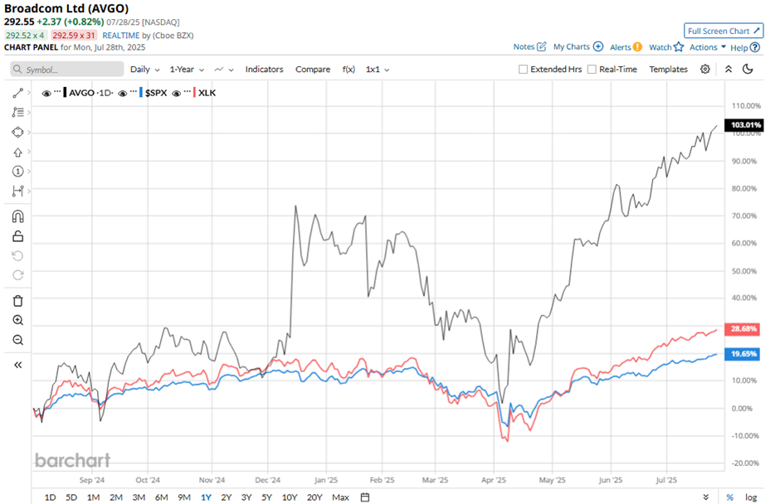
Task: Collapse the drawing tools sidebar
Action: [x=18, y=365]
